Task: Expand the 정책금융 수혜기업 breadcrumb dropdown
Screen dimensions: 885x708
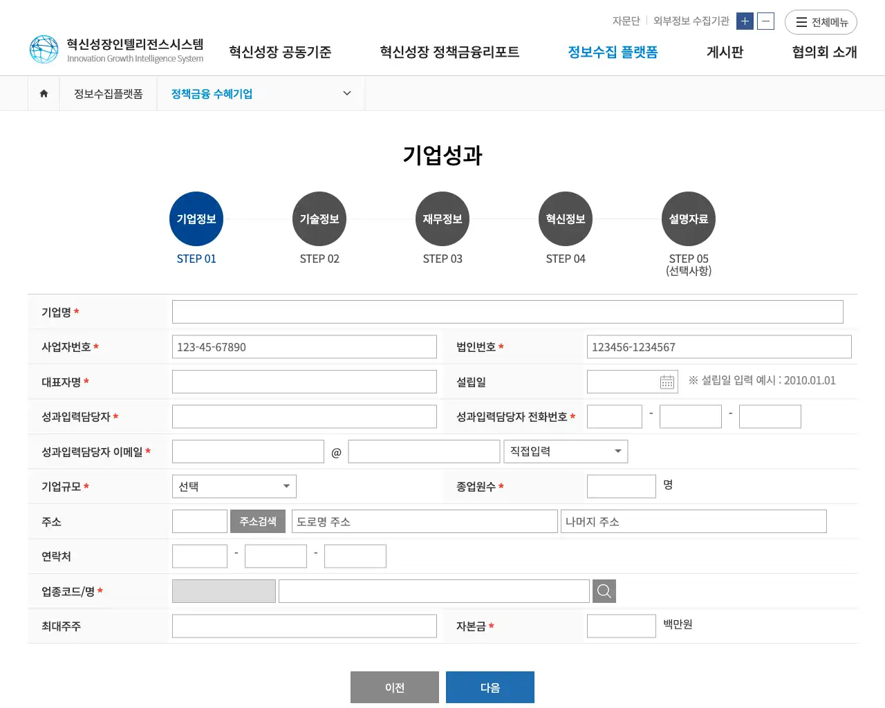Action: click(346, 93)
